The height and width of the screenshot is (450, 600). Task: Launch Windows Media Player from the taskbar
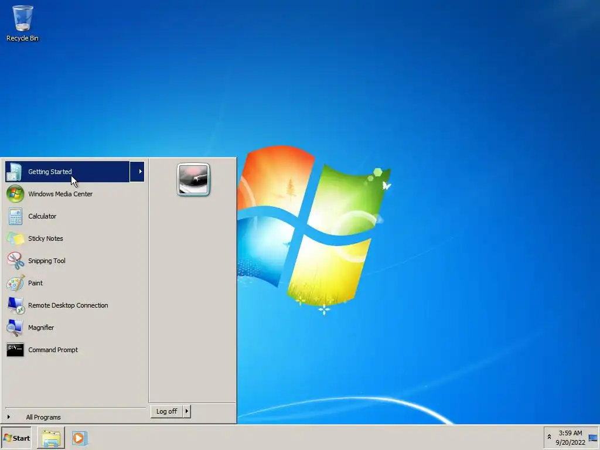click(80, 438)
